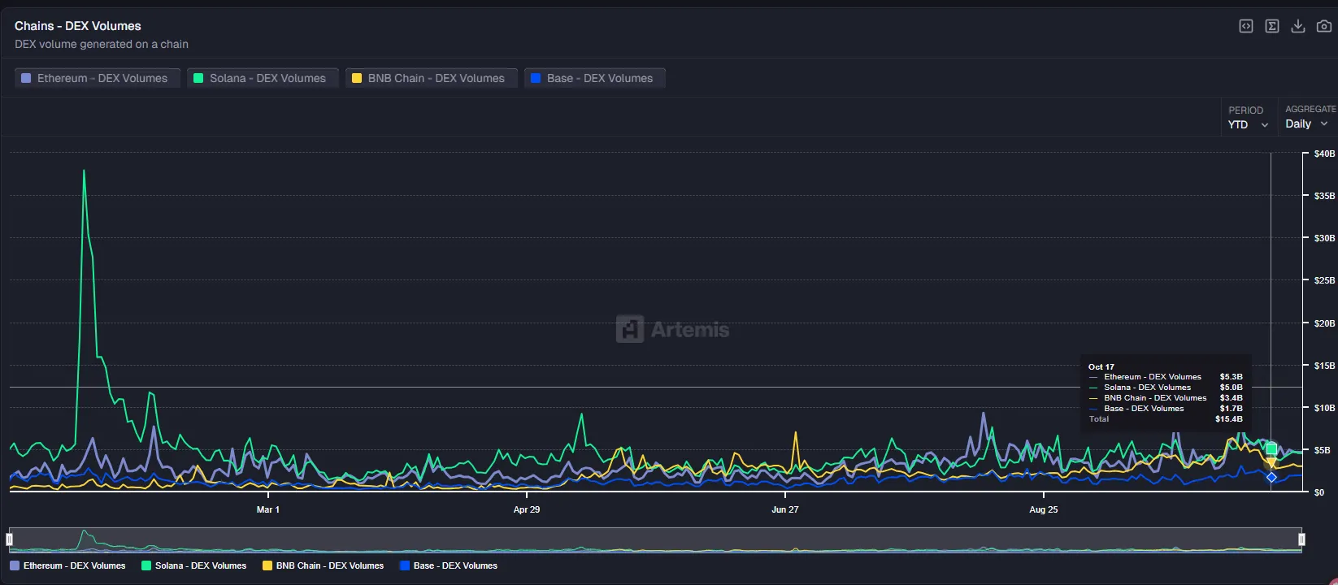The image size is (1338, 585).
Task: Click BNB Chain - DEX Volumes bottom legend
Action: [323, 565]
